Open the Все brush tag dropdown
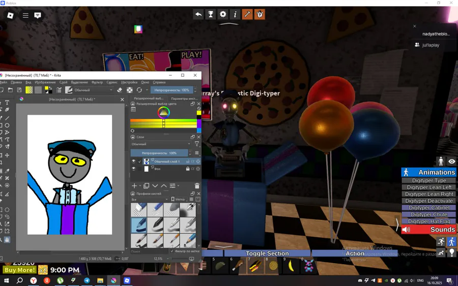Image resolution: width=458 pixels, height=286 pixels. tap(150, 200)
